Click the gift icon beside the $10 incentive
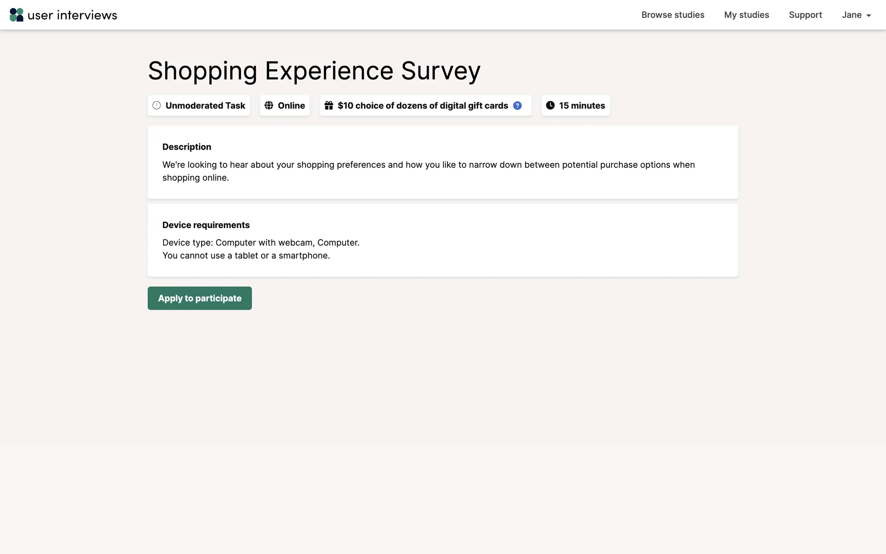Viewport: 886px width, 554px height. pos(329,106)
